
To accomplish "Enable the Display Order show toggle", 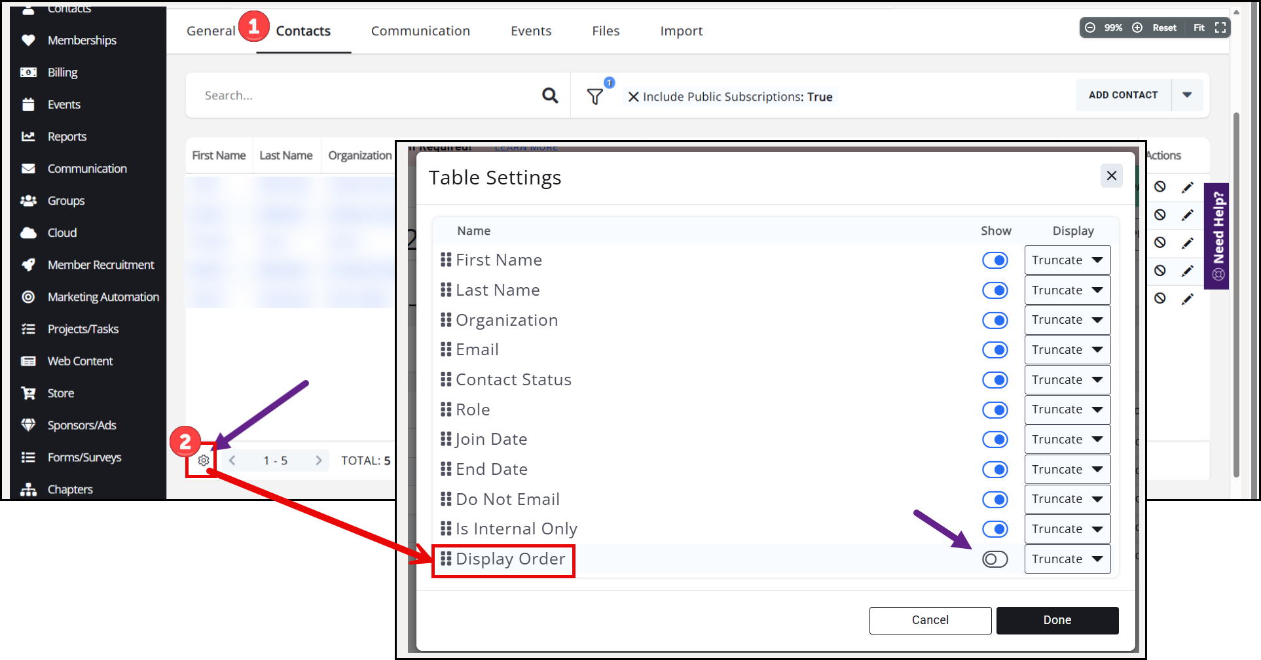I will pos(995,559).
